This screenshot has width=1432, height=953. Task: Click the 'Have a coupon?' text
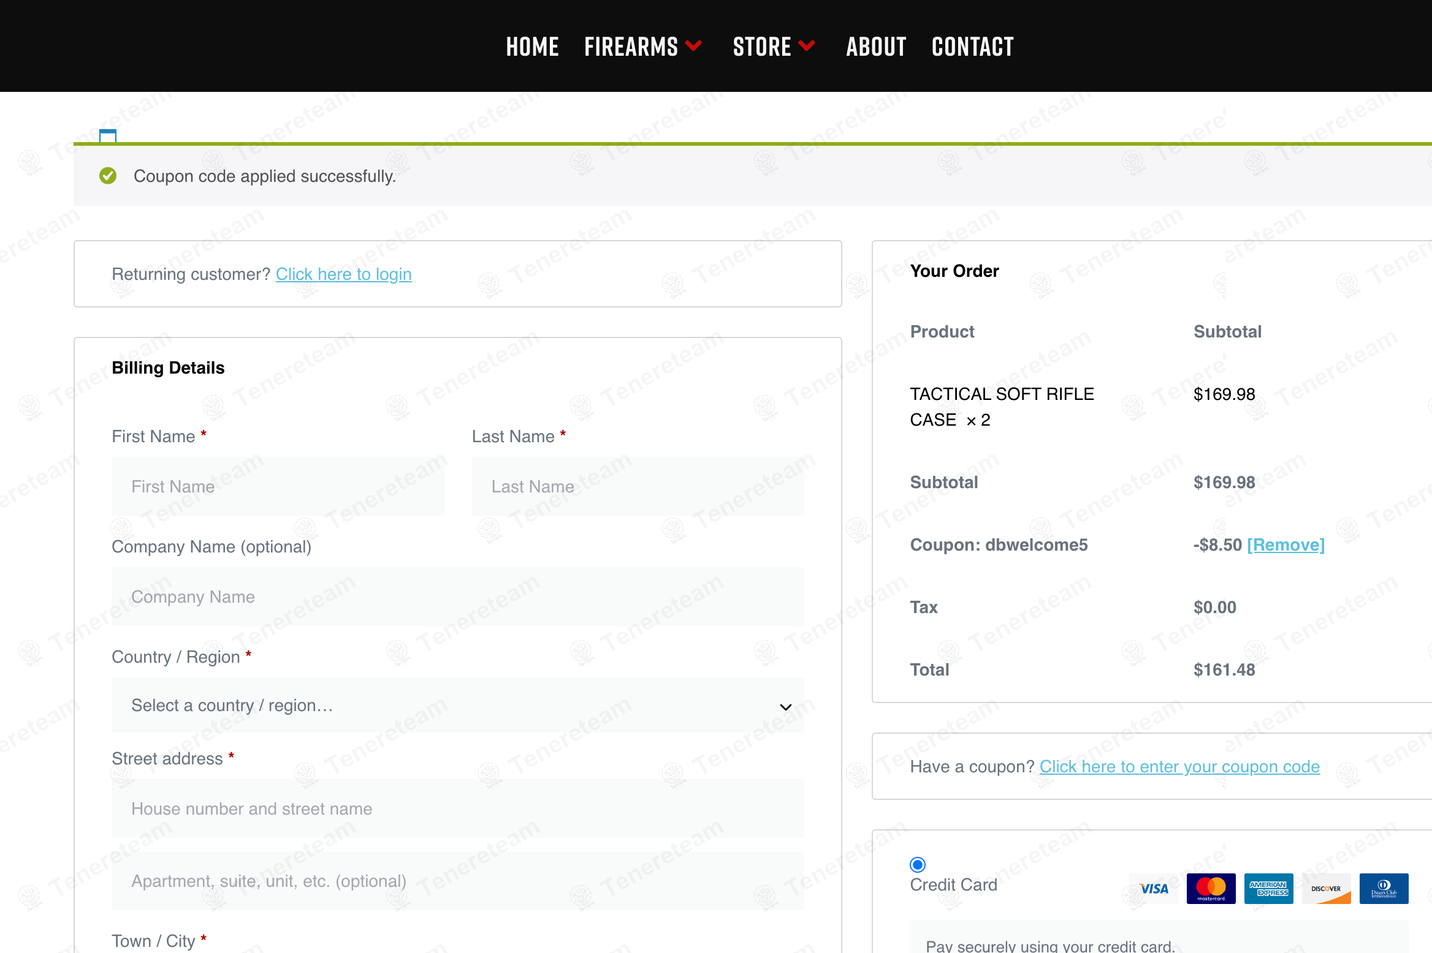972,767
